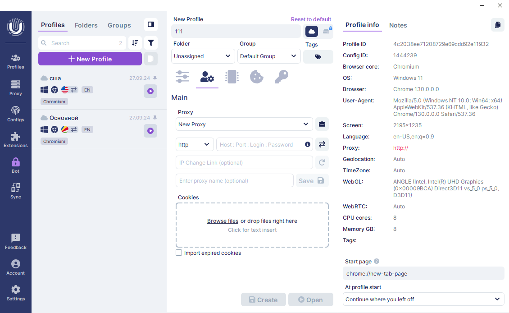Open the Default Group dropdown

pyautogui.click(x=268, y=56)
